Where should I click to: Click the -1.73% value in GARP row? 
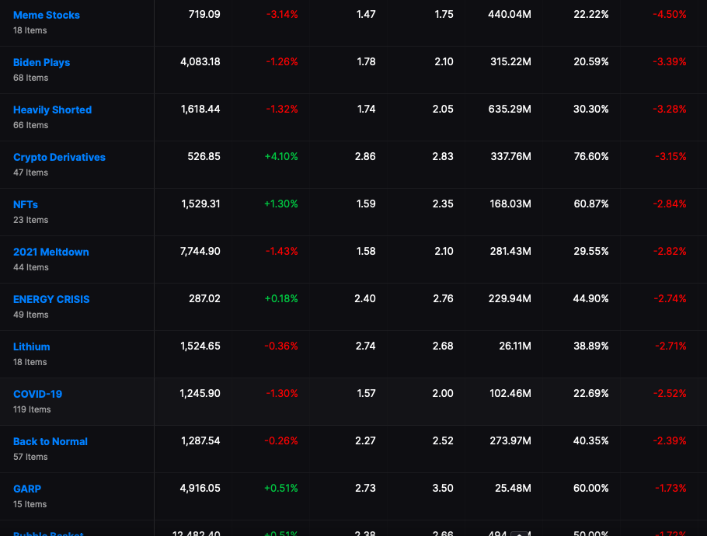[670, 488]
